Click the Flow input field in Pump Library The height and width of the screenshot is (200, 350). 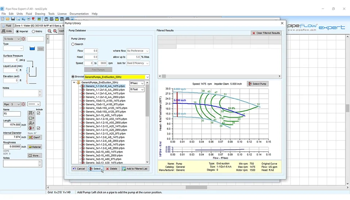[x=91, y=51]
